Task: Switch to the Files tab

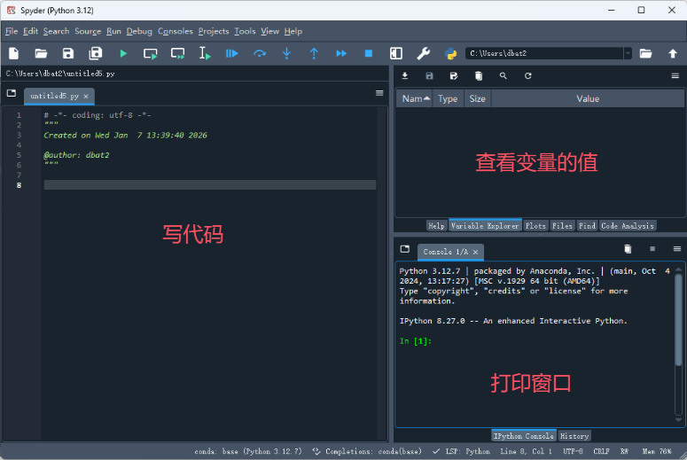Action: (x=562, y=226)
